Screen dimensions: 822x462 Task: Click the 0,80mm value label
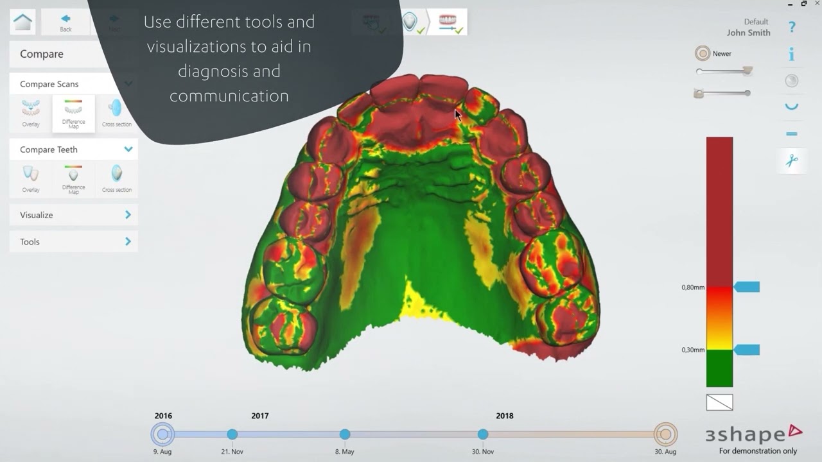(x=693, y=287)
